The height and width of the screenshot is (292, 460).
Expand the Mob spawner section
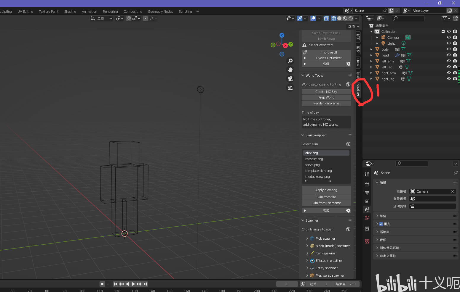pos(307,238)
